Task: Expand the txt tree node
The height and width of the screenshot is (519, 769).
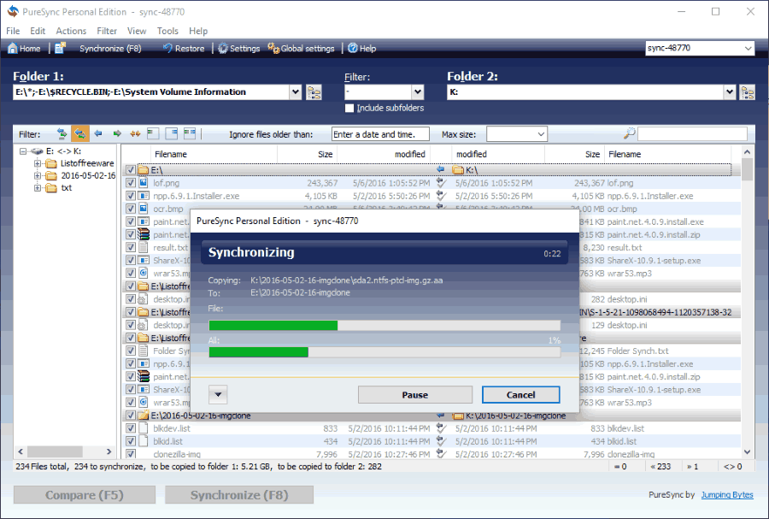Action: point(38,188)
